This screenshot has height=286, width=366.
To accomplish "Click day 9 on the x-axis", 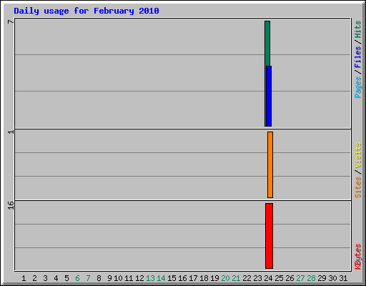I will (x=109, y=278).
